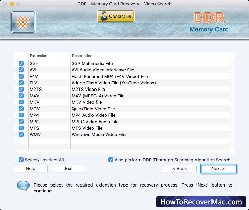Click the Exit button

pos(69,168)
